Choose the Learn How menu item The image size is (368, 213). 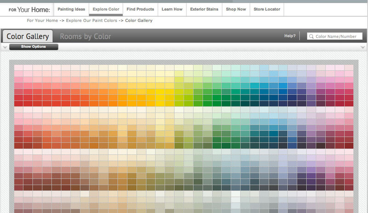pos(172,9)
